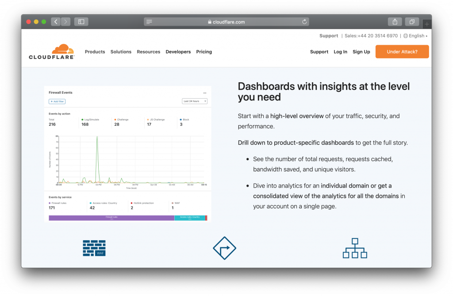Open the Solutions menu
The height and width of the screenshot is (296, 453).
pos(121,52)
